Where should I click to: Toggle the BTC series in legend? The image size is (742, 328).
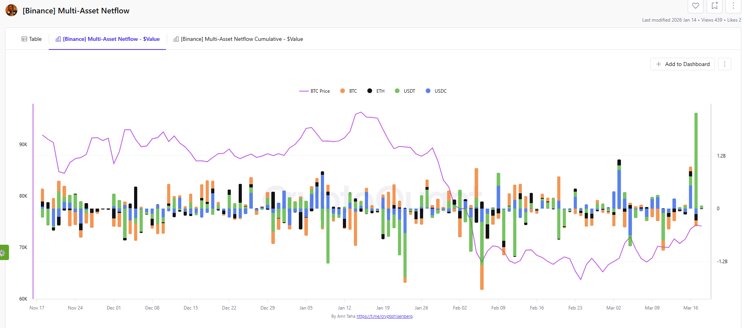(349, 91)
